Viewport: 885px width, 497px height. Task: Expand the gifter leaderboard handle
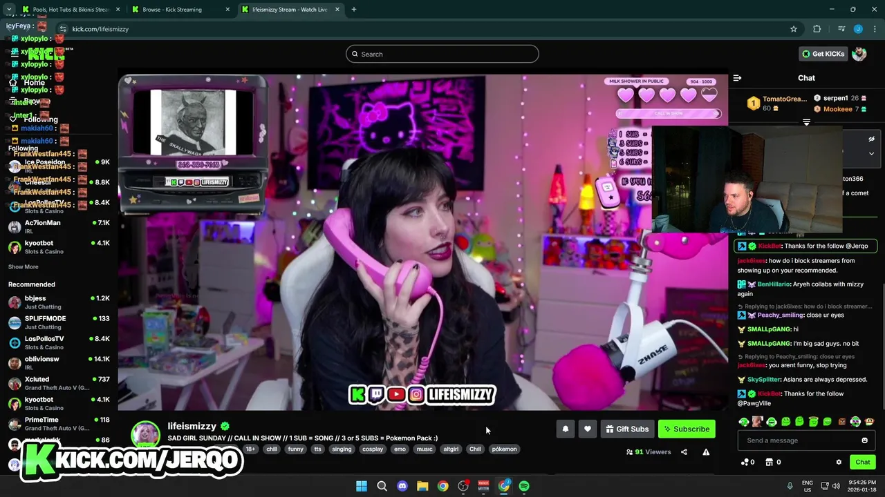[806, 122]
